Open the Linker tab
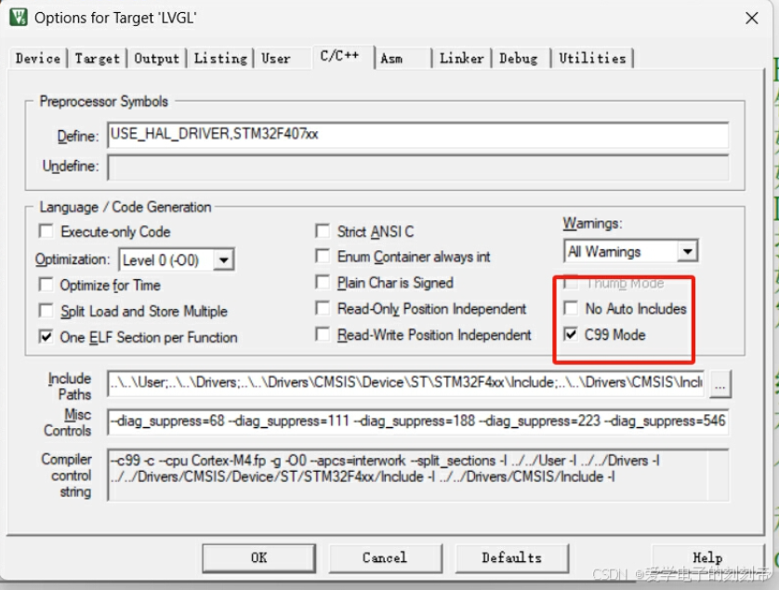Viewport: 779px width, 590px height. [462, 58]
